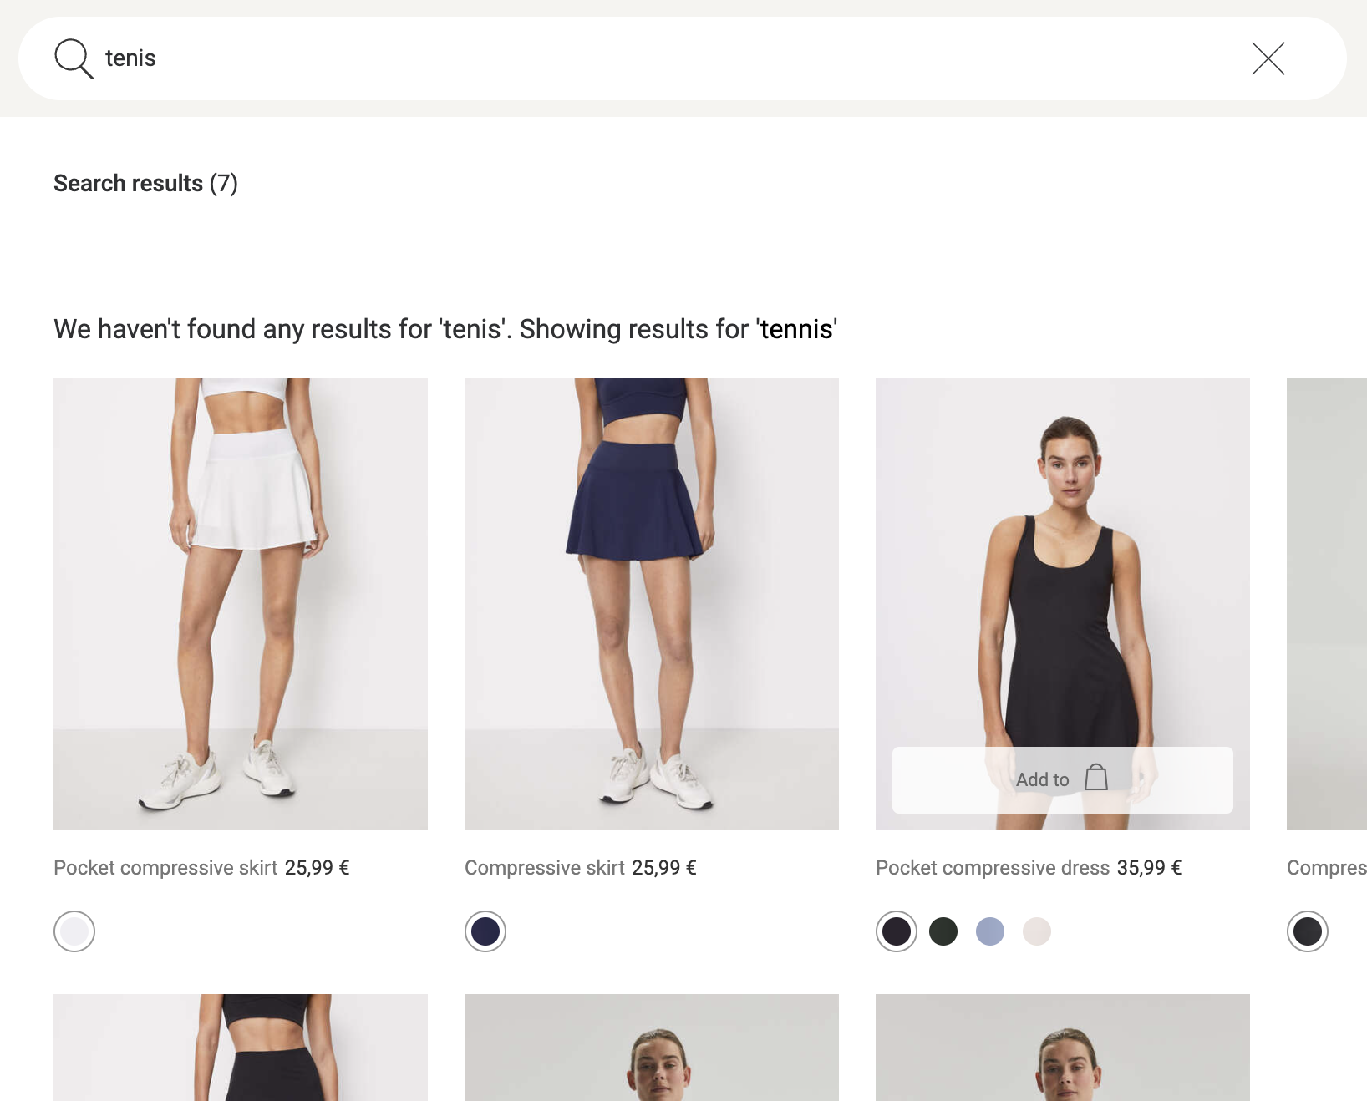Screen dimensions: 1367x1101
Task: Click the suggested term 'tennis'
Action: (x=796, y=329)
